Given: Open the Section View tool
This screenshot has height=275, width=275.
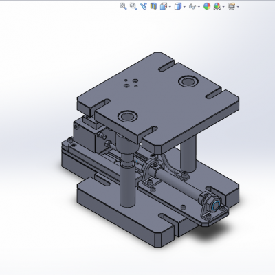Looking at the screenshot, I should click(153, 6).
